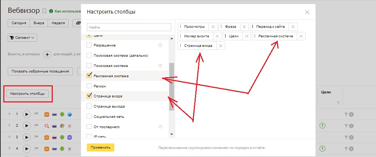The height and width of the screenshot is (157, 376).
Task: Remove the Страница входа chip
Action: point(221,46)
